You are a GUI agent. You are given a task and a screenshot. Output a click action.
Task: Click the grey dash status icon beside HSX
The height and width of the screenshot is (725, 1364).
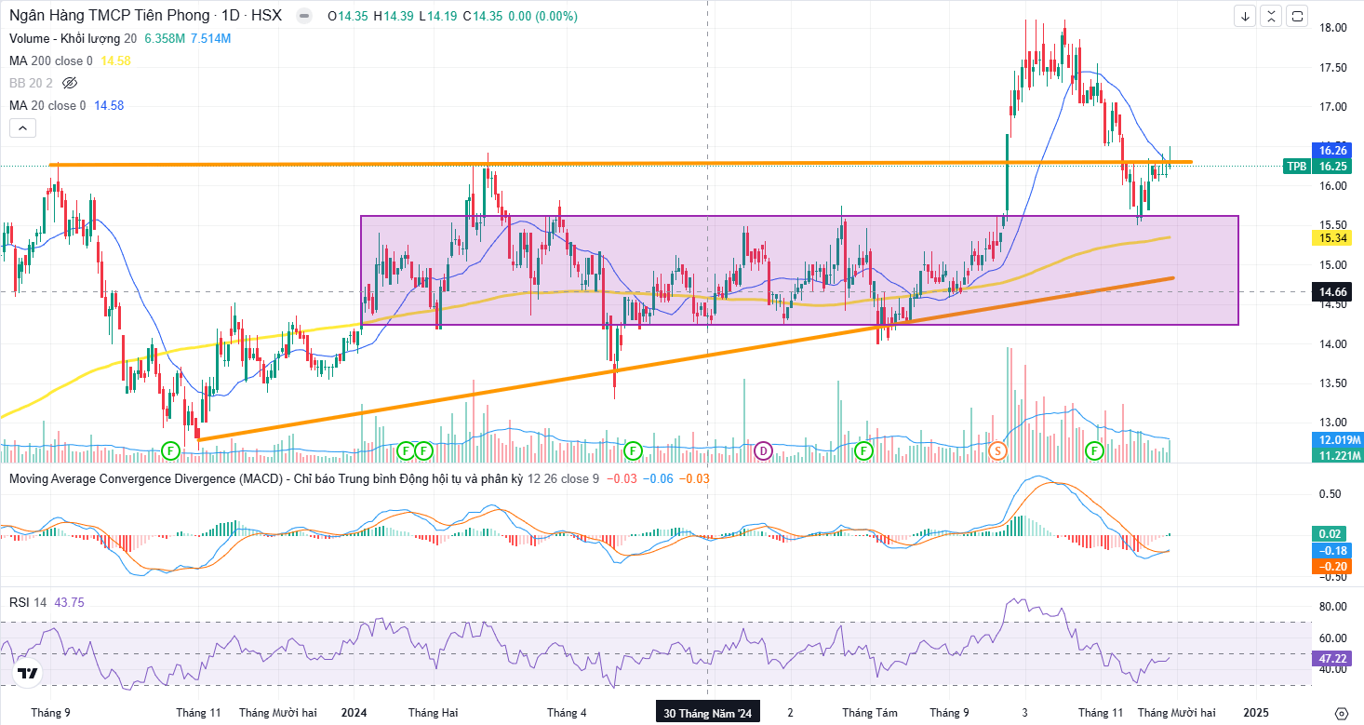[302, 16]
